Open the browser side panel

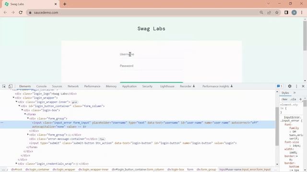point(286,12)
